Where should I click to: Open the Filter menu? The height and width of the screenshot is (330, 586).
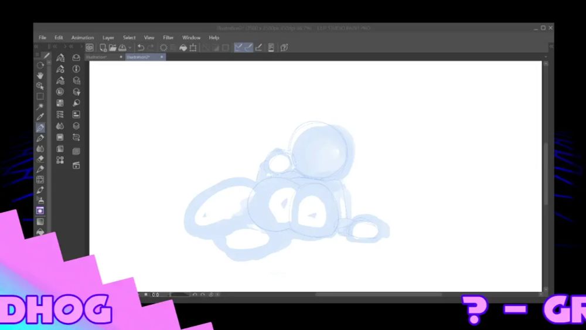pyautogui.click(x=168, y=38)
